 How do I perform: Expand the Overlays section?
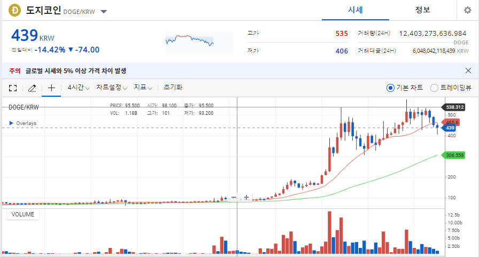click(23, 123)
